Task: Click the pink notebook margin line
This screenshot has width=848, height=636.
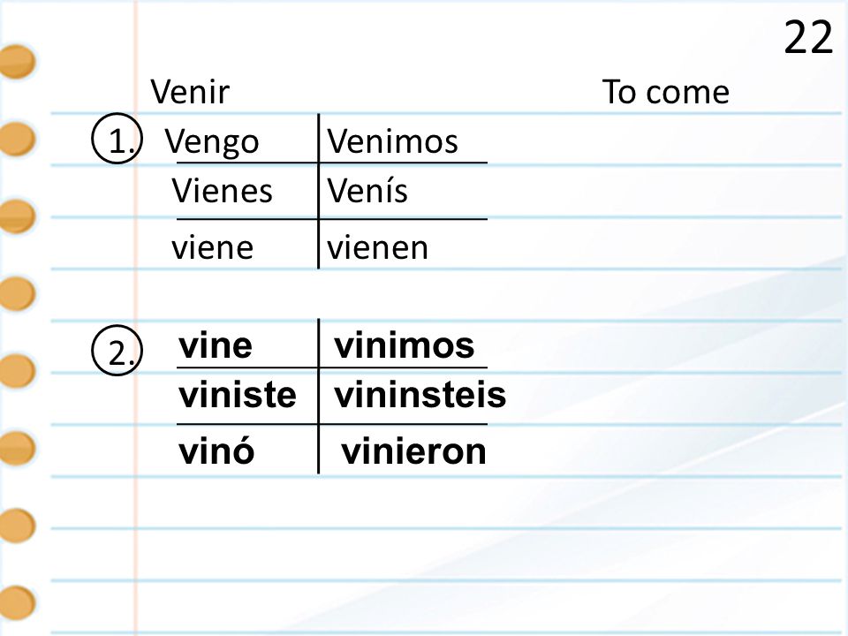Action: [136, 318]
